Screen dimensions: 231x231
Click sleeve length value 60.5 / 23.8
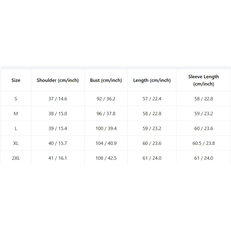(x=204, y=143)
